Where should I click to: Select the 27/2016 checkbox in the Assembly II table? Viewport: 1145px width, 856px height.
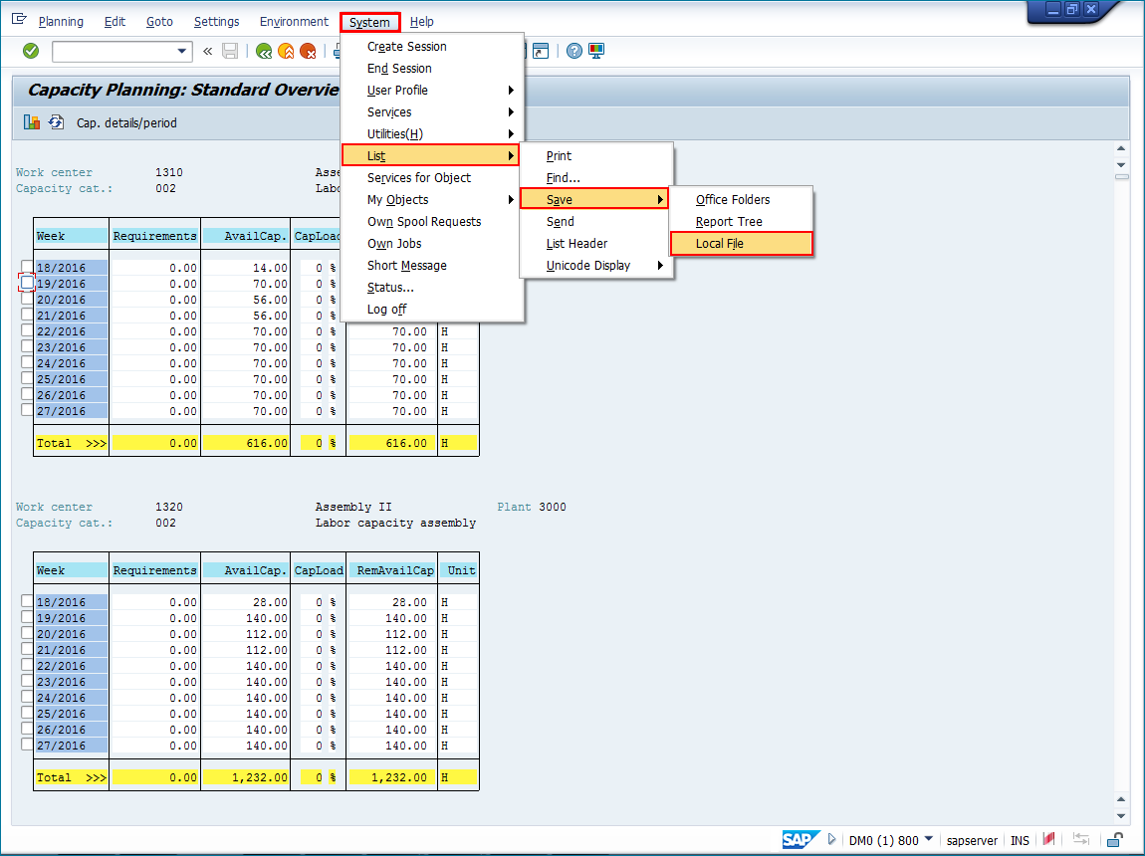27,745
